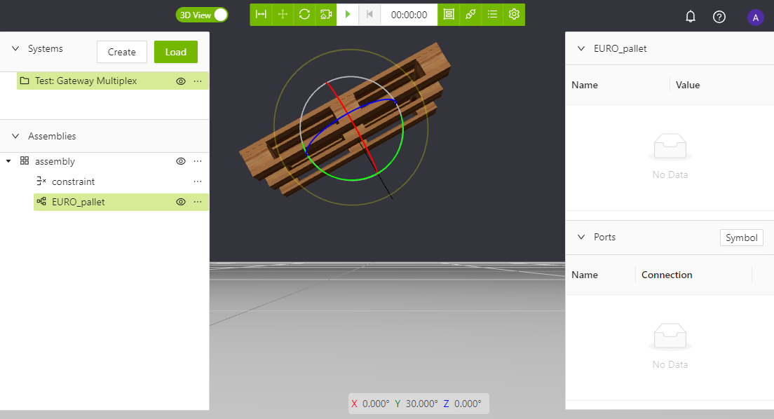
Task: Collapse the Ports panel
Action: tap(580, 238)
